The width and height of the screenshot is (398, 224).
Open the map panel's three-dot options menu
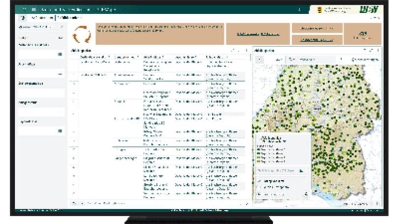[x=378, y=50]
